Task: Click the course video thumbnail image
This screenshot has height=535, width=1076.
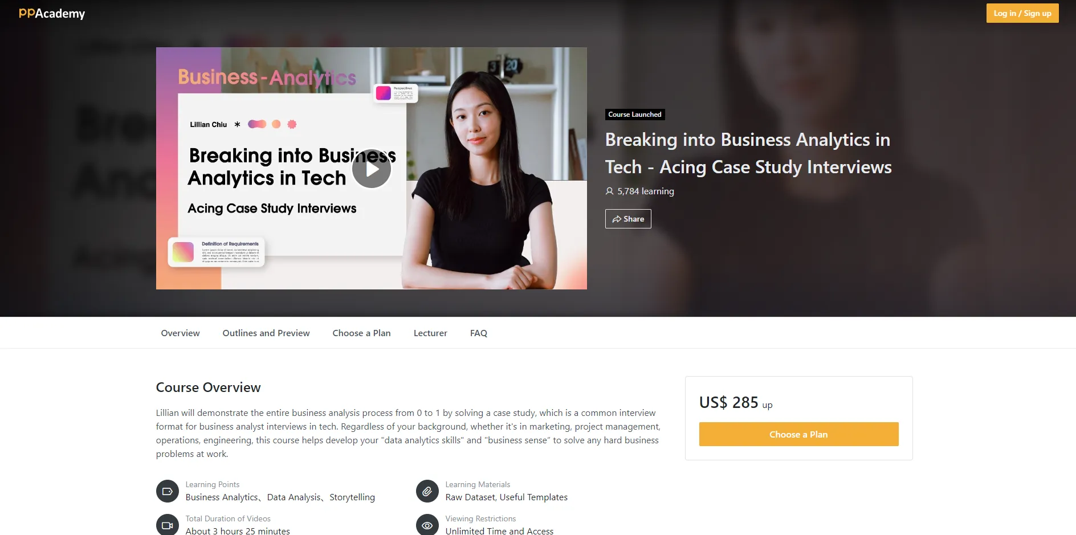Action: pyautogui.click(x=372, y=168)
